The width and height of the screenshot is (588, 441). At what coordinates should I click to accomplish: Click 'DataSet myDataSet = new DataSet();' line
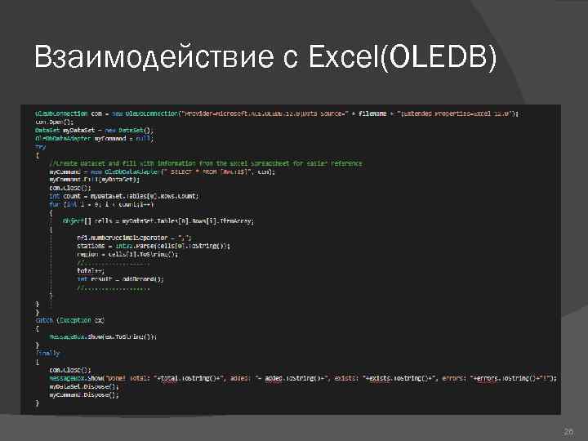click(x=94, y=130)
